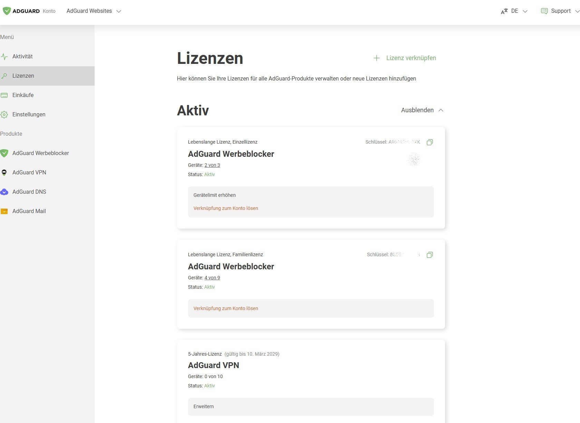Copy the Familienlizenz license key
This screenshot has height=423, width=580.
click(429, 255)
